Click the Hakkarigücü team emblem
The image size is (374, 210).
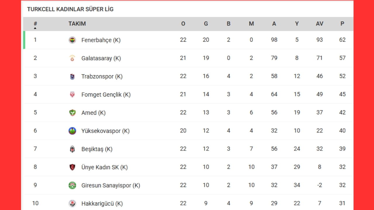coord(72,203)
